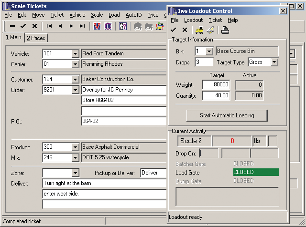Open the AutoID menu

133,15
